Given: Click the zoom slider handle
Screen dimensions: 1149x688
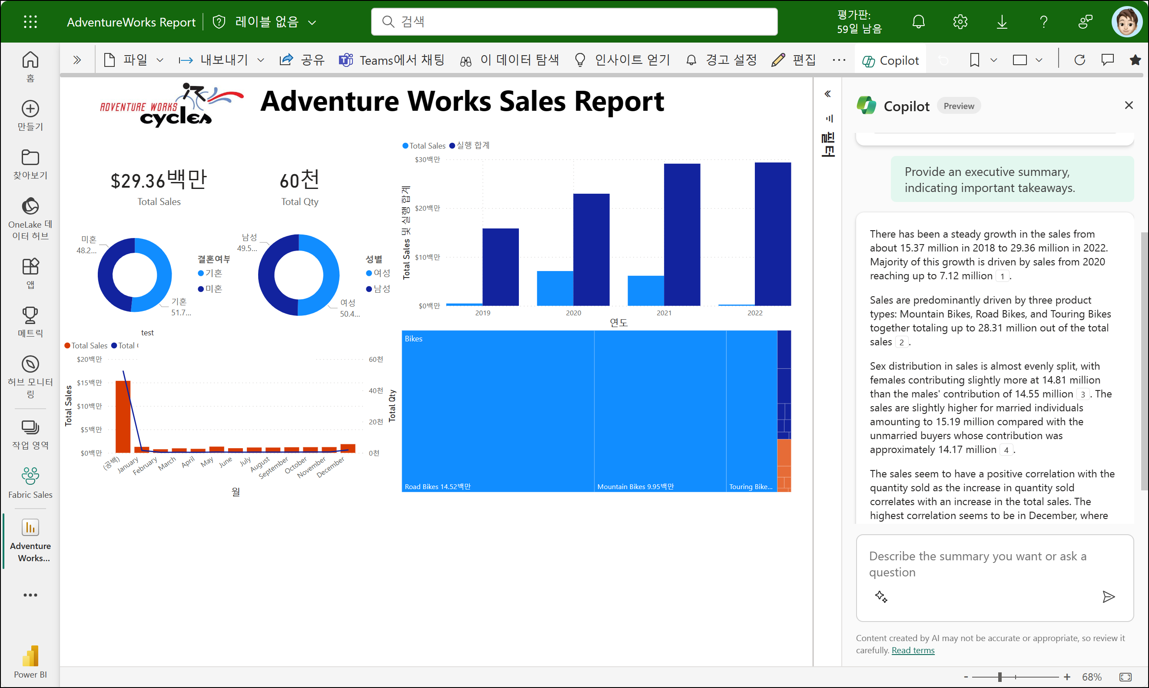Looking at the screenshot, I should (x=1000, y=677).
